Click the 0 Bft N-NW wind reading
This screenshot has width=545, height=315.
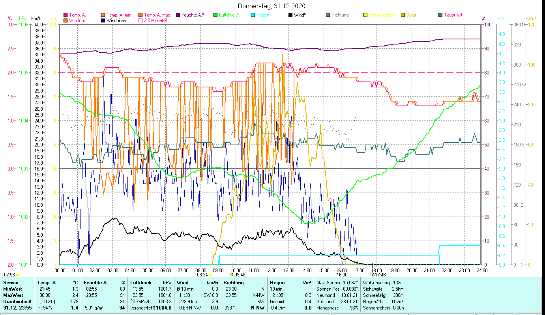[190, 308]
